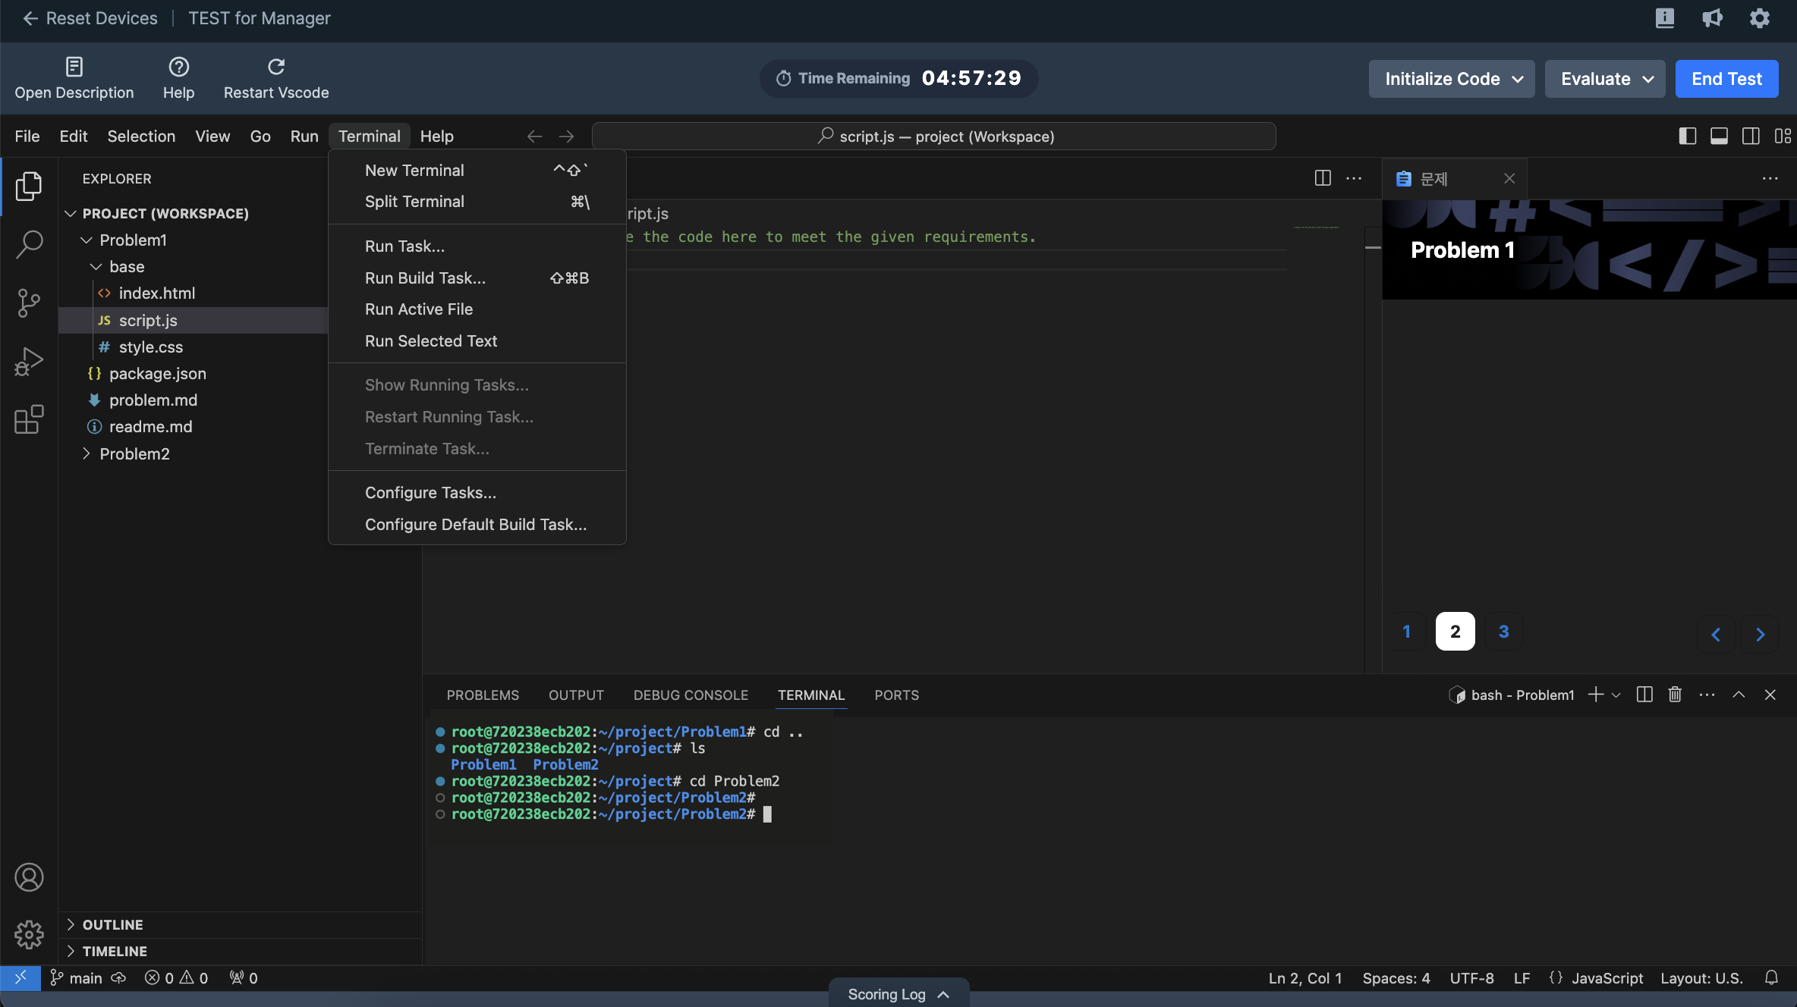Viewport: 1797px width, 1007px height.
Task: Click the End Test button
Action: [x=1726, y=79]
